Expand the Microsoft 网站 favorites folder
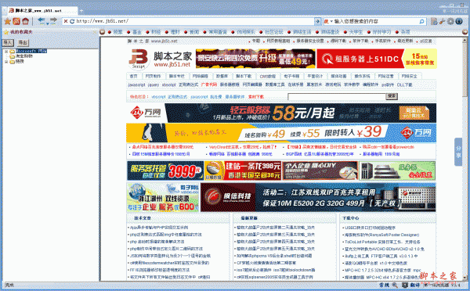Screen dimensions: 470x291 6,51
